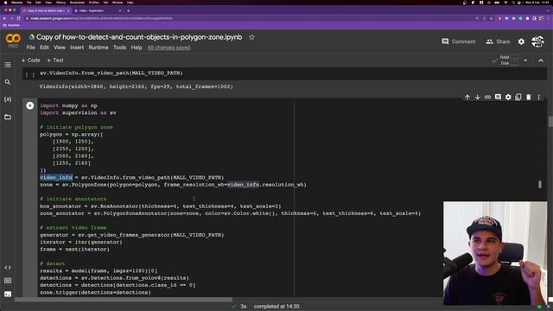Open the find and replace panel
The width and height of the screenshot is (553, 311).
tap(8, 82)
